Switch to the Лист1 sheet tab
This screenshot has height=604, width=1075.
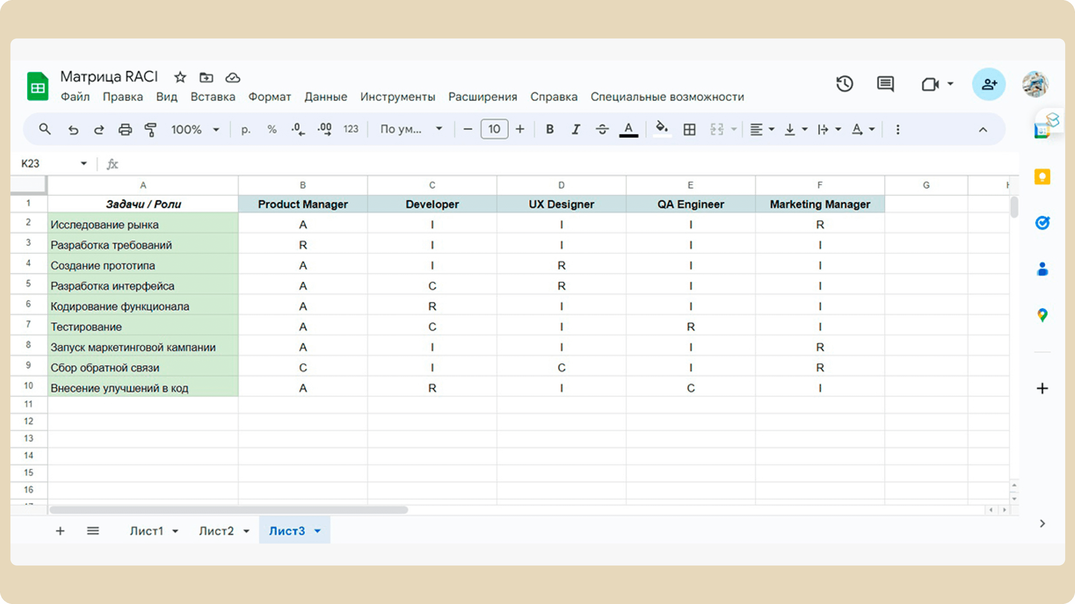[147, 531]
